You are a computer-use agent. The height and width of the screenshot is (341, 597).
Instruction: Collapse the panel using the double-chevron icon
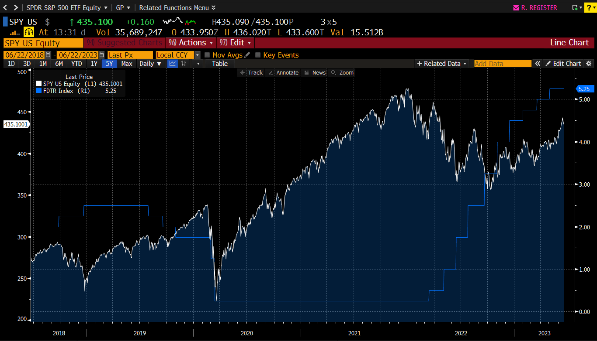point(538,63)
